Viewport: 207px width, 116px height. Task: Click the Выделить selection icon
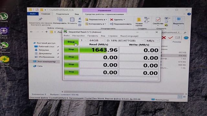[179, 19]
